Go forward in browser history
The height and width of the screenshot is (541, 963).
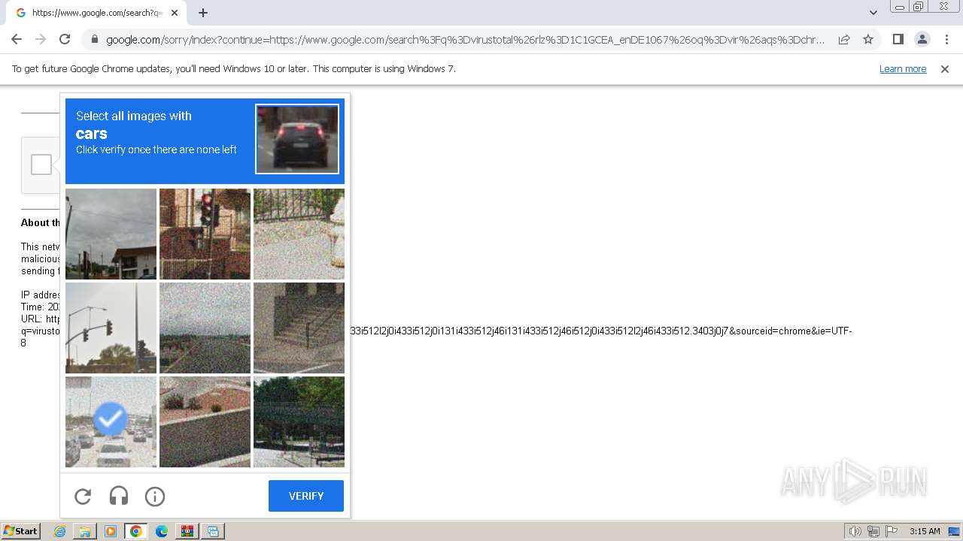point(41,39)
